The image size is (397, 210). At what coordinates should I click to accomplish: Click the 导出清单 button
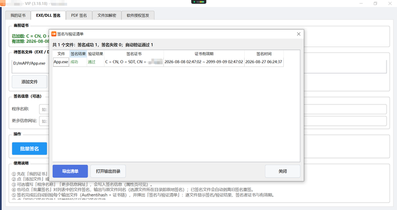click(x=70, y=171)
